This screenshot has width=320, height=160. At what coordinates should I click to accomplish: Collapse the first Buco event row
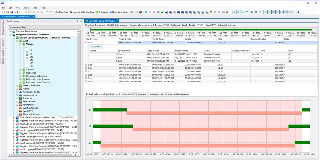coord(86,43)
